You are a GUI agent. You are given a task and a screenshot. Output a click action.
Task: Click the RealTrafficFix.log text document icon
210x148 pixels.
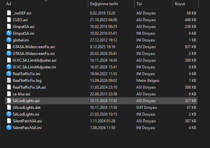(9, 80)
